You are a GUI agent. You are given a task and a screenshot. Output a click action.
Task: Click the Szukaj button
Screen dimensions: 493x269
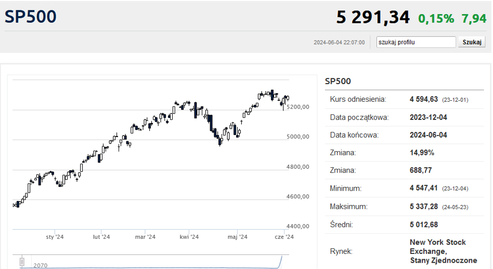[472, 42]
